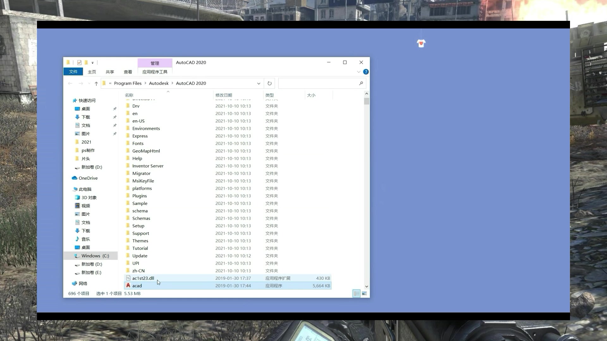Open recent locations dropdown arrow
Screen dimensions: 607x341
pos(89,83)
